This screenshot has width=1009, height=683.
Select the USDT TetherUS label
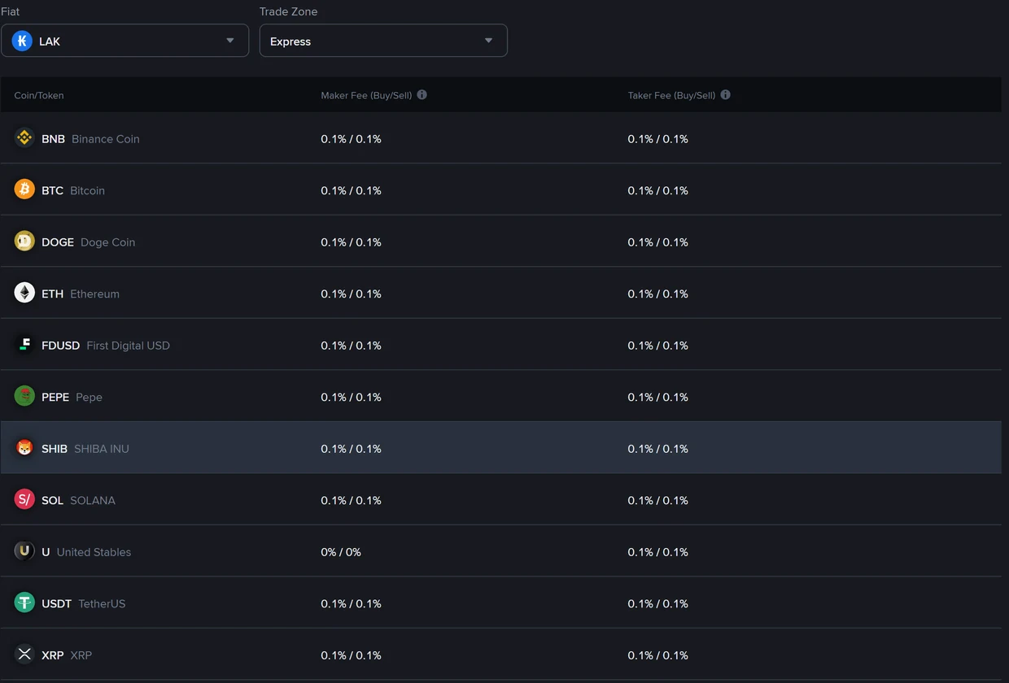pyautogui.click(x=84, y=604)
